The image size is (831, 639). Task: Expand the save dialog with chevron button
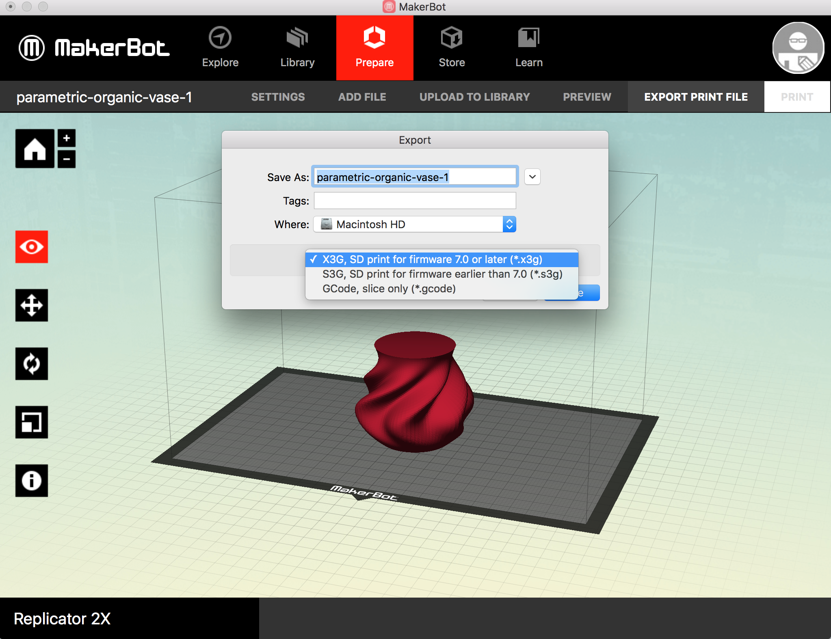coord(532,177)
